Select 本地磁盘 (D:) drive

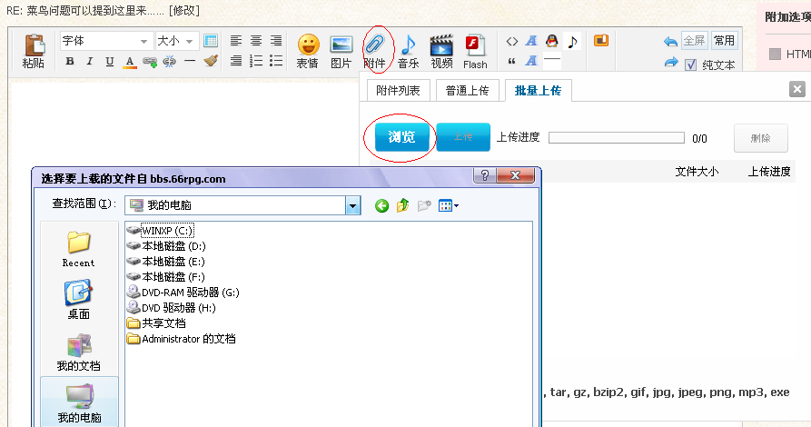point(166,246)
